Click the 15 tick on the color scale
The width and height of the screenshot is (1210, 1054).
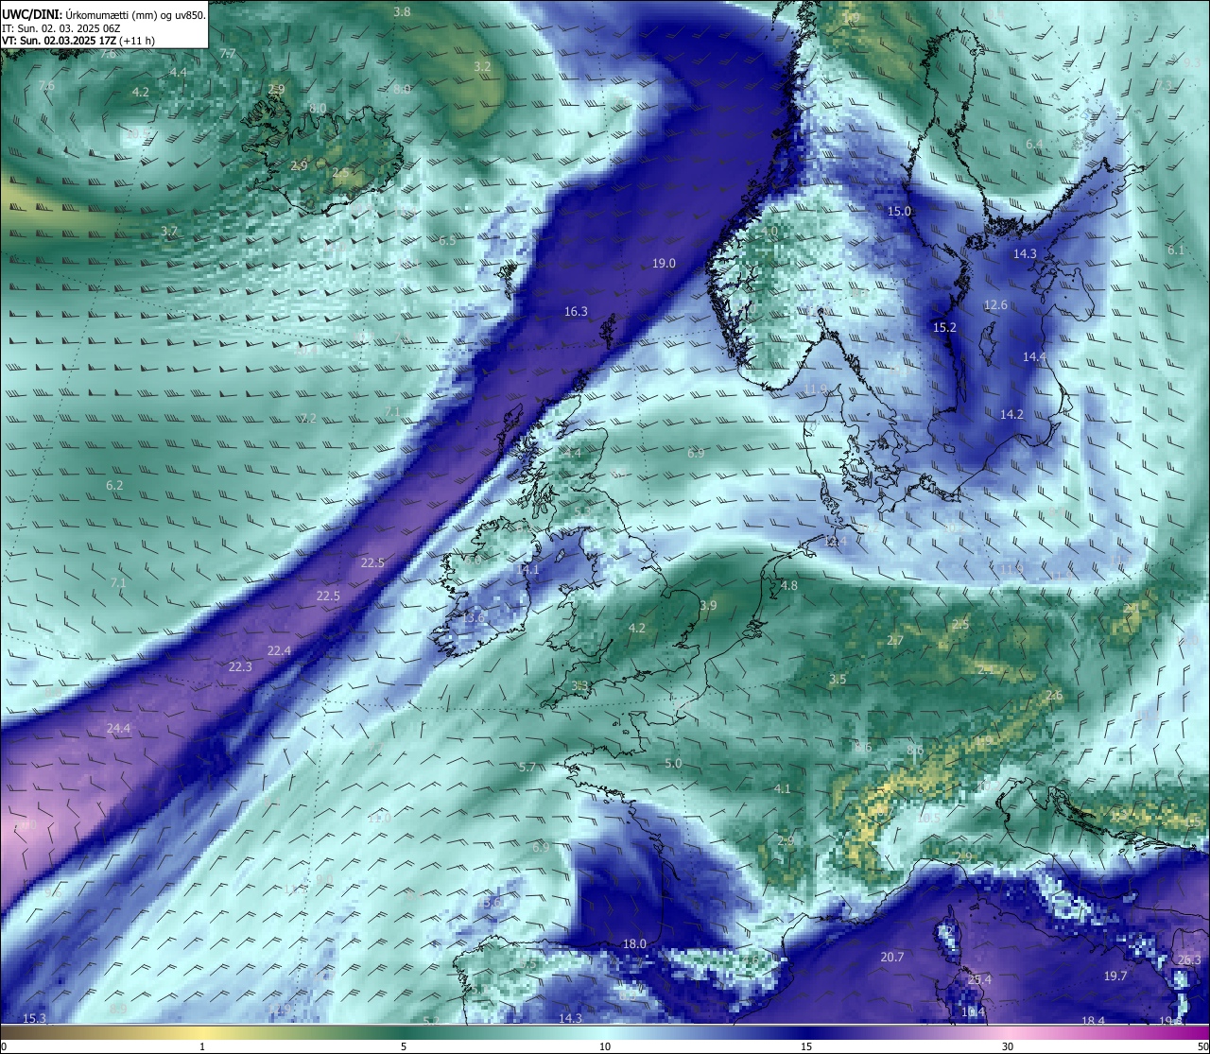[x=806, y=1046]
